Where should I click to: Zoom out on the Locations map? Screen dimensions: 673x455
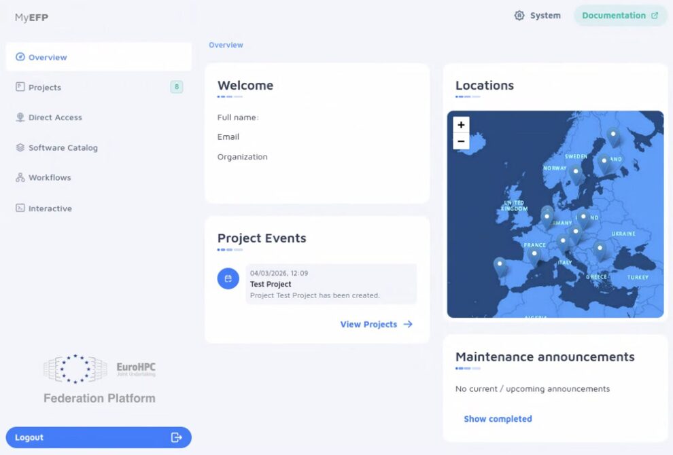[x=461, y=141]
